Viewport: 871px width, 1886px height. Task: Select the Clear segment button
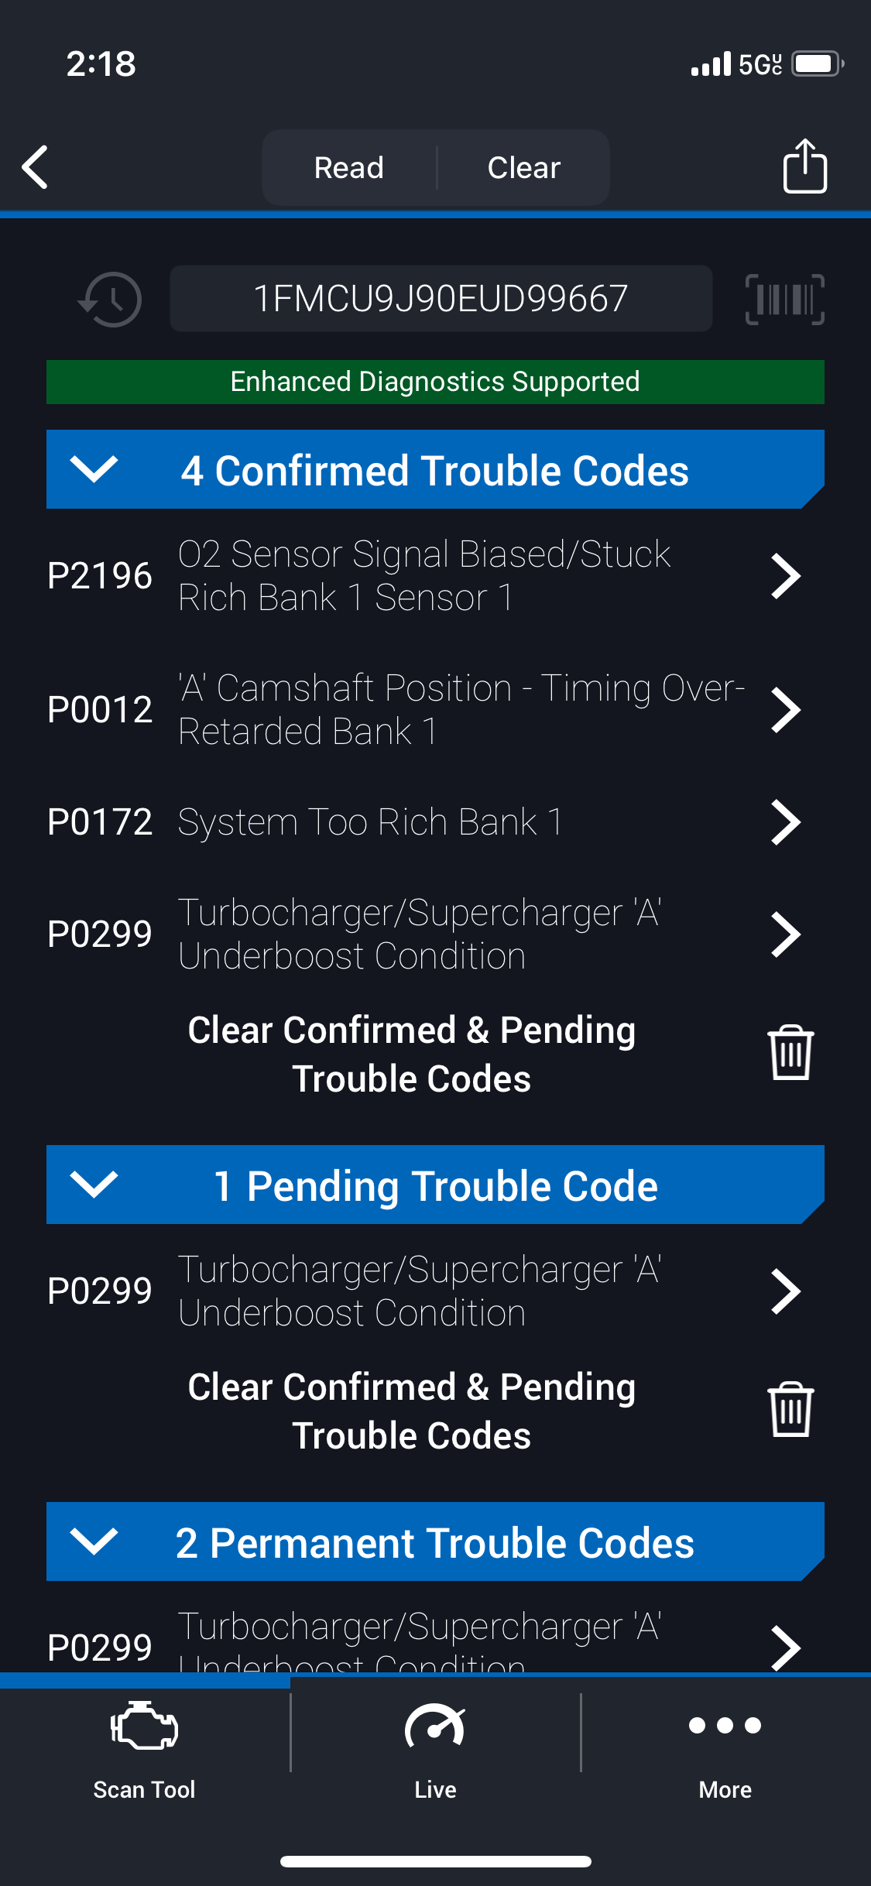[523, 167]
